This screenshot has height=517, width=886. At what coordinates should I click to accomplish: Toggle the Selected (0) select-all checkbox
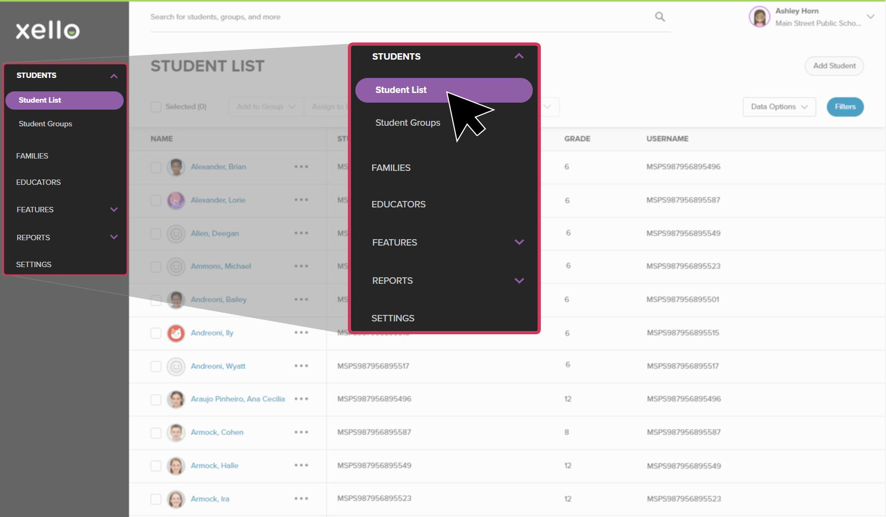point(156,107)
